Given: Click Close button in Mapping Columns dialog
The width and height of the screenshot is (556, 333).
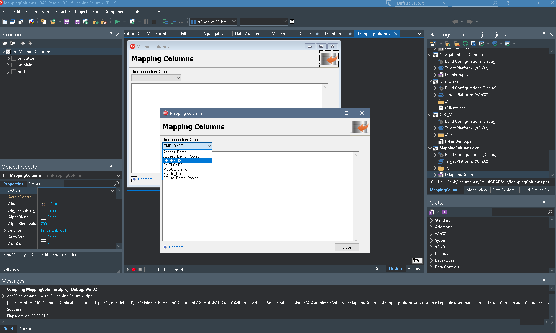Looking at the screenshot, I should pyautogui.click(x=347, y=247).
